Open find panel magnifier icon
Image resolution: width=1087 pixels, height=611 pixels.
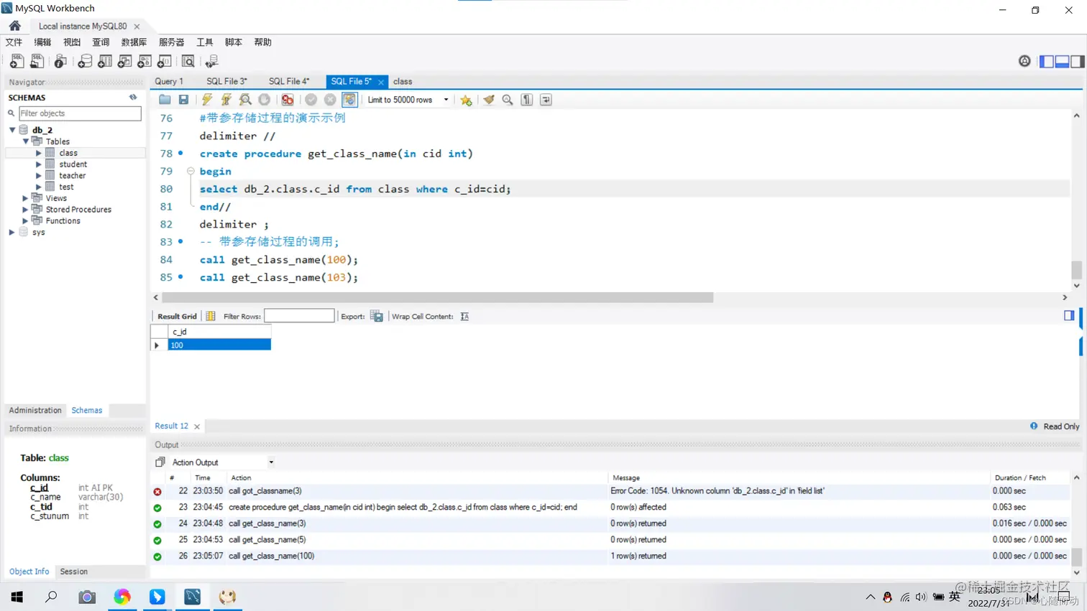pyautogui.click(x=508, y=100)
